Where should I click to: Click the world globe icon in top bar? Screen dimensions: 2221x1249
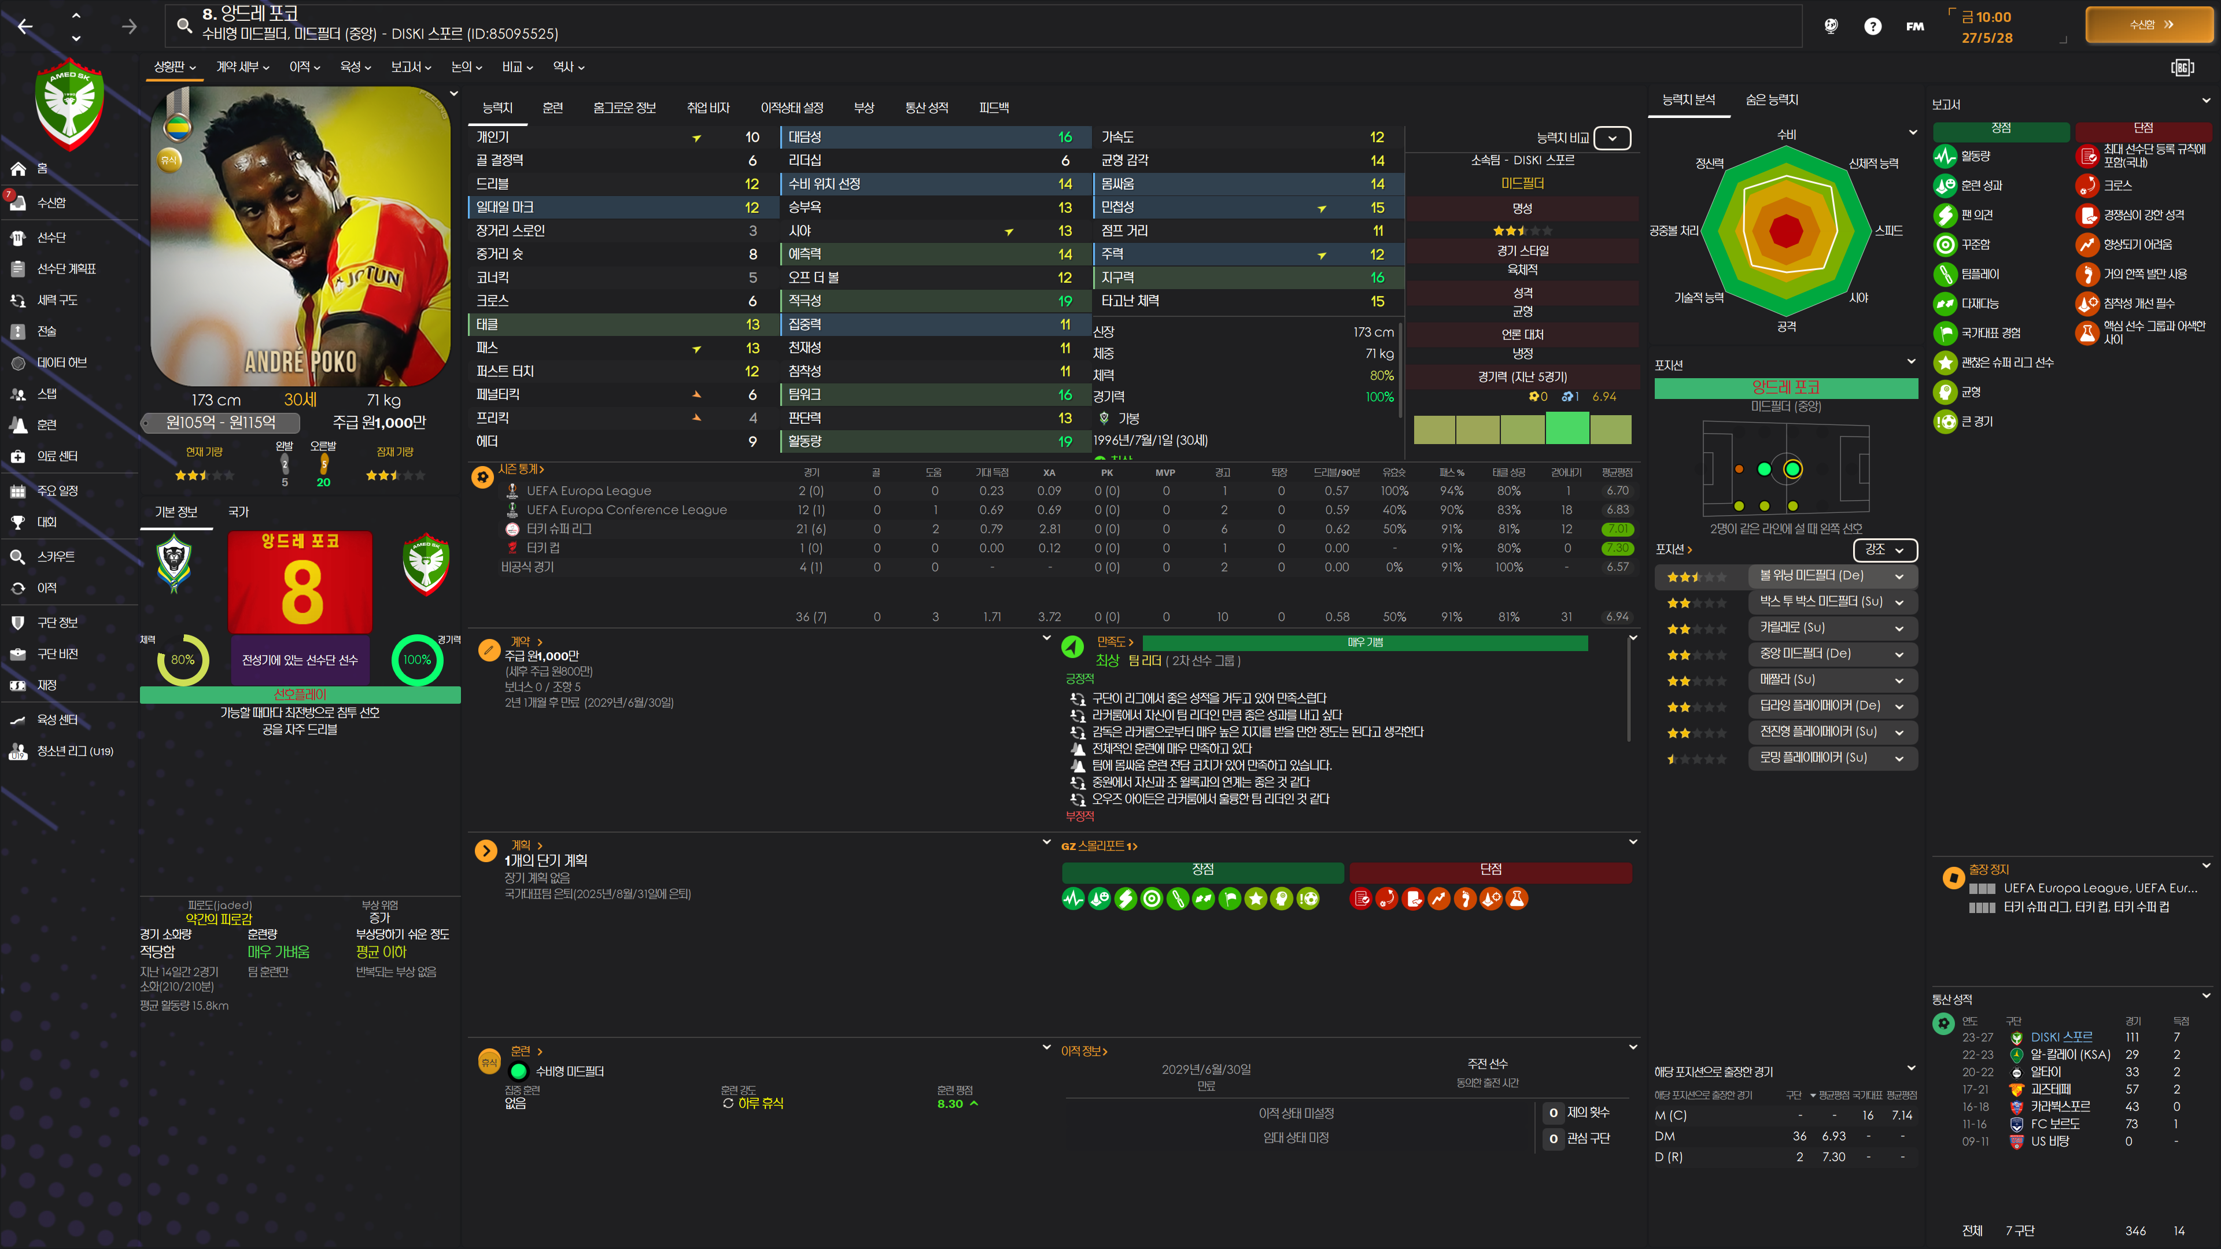pyautogui.click(x=1831, y=27)
